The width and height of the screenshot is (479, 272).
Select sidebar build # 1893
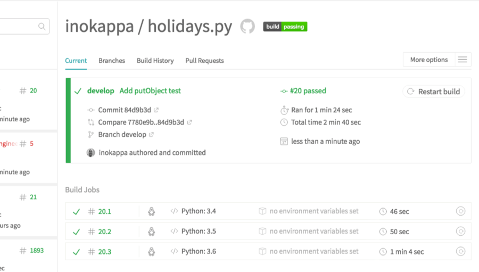pos(37,250)
